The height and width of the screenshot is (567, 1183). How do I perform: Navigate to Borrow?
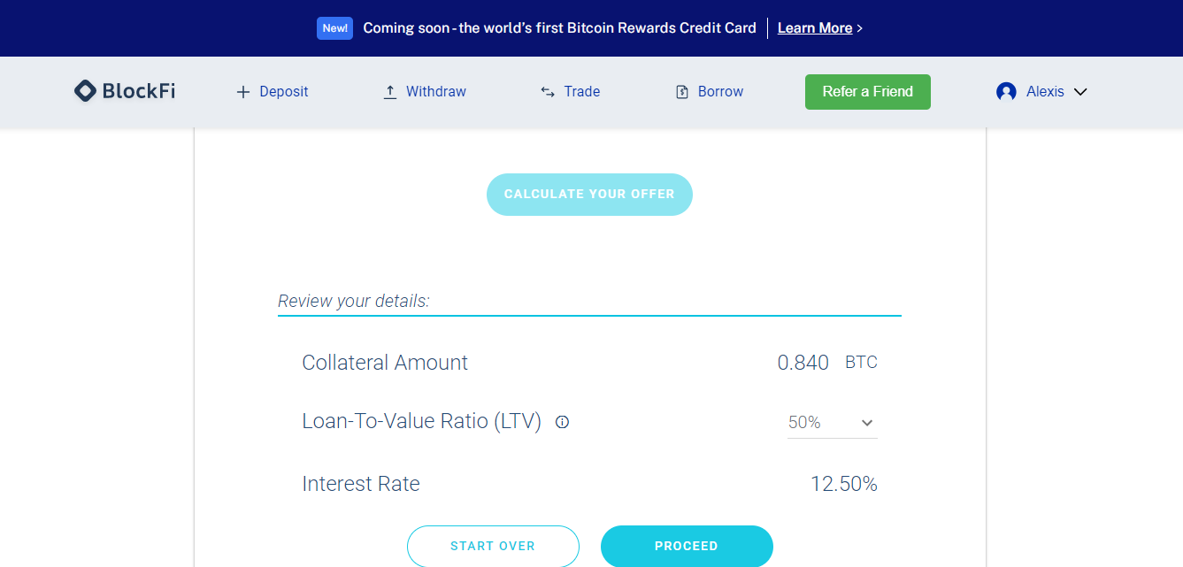coord(720,92)
